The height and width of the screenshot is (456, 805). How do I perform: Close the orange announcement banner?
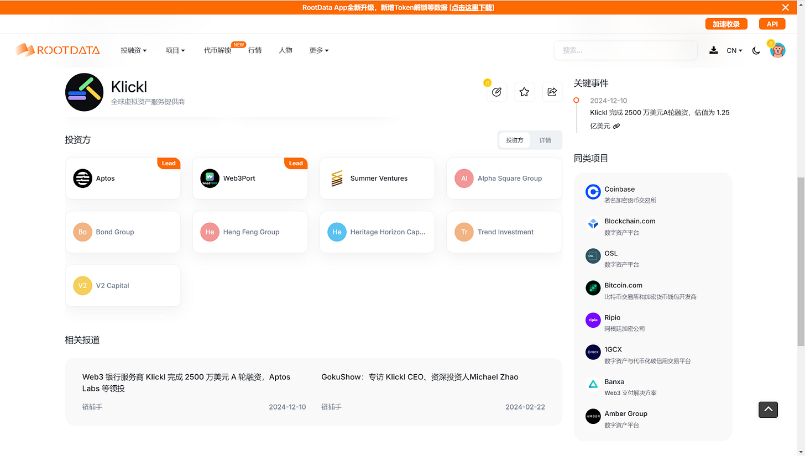[x=785, y=7]
